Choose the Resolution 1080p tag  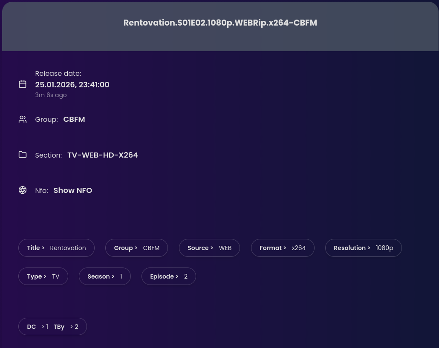click(x=364, y=248)
